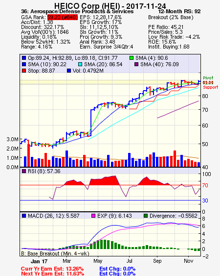The height and width of the screenshot is (276, 220).
Task: Click the blue SMA (10) legend swatch
Action: click(x=24, y=64)
